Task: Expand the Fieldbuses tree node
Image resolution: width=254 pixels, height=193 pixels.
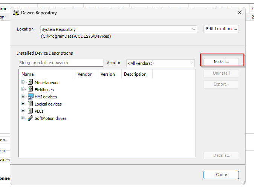Action: coord(23,90)
